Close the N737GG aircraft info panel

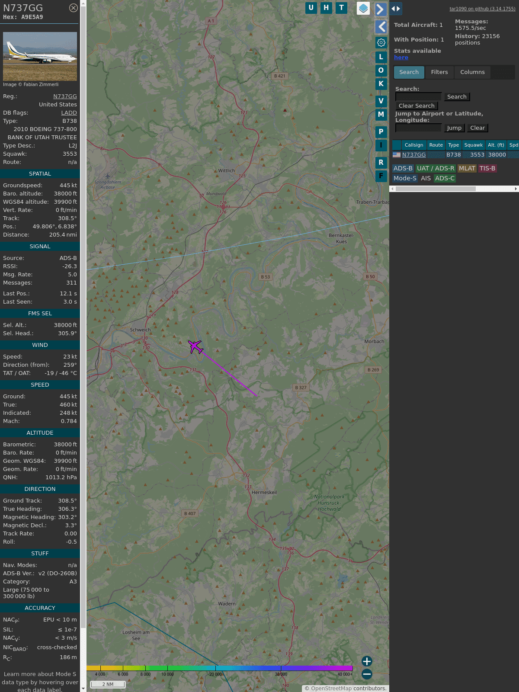[74, 8]
